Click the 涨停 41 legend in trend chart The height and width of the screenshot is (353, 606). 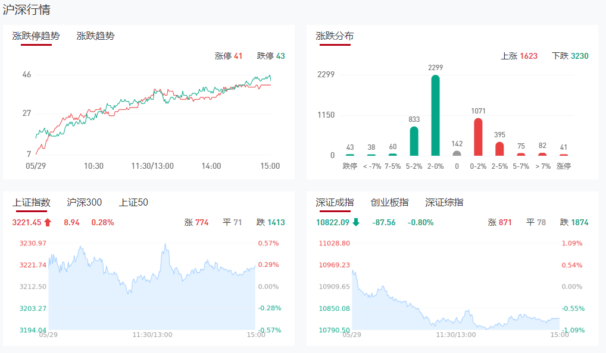(229, 56)
